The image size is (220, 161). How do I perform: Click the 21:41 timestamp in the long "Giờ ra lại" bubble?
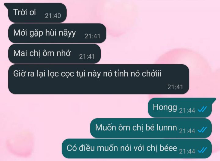pos(175,87)
